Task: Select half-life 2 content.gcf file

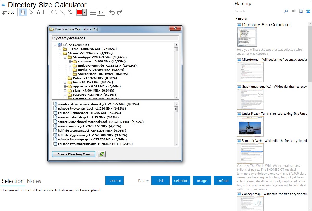Action: pos(90,131)
